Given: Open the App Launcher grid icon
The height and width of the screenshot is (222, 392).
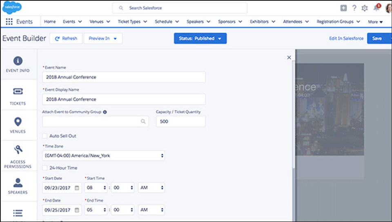Looking at the screenshot, I should [x=9, y=22].
